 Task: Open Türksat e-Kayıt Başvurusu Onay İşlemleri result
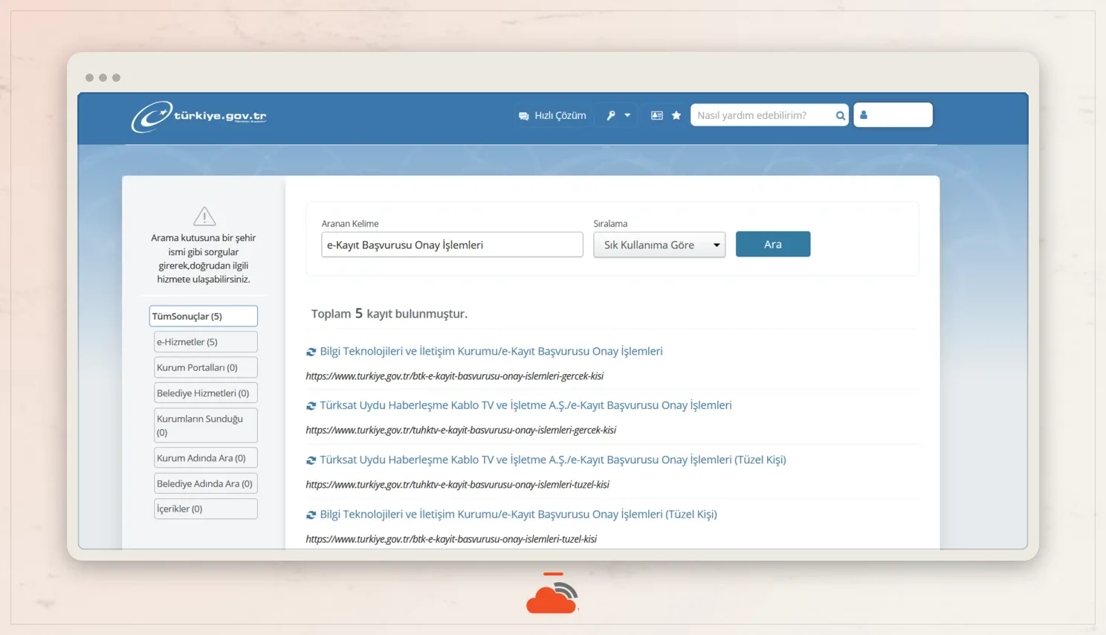(x=525, y=405)
